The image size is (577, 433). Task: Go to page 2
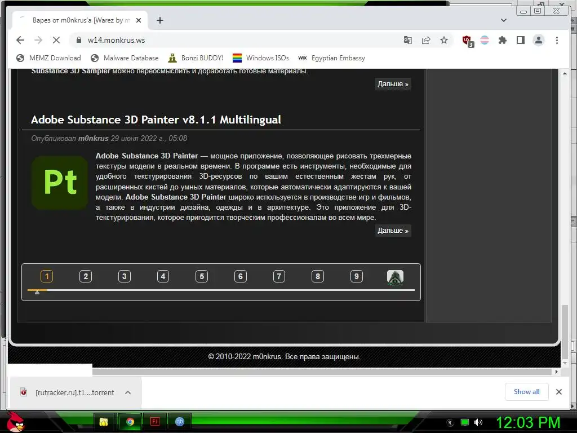pyautogui.click(x=86, y=276)
